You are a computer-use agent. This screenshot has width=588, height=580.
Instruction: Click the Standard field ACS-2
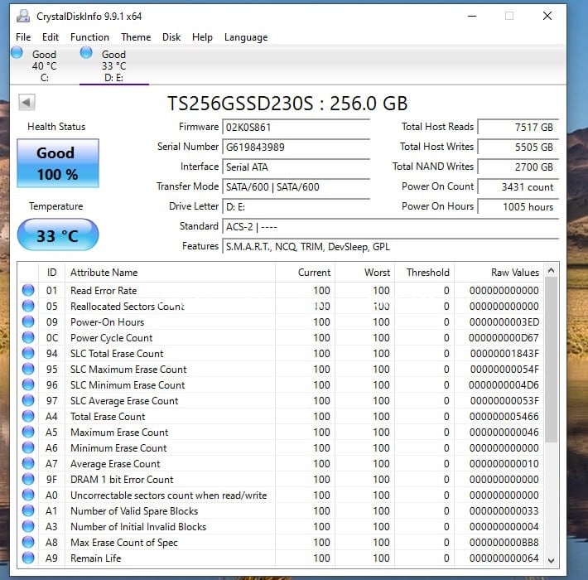pos(390,226)
